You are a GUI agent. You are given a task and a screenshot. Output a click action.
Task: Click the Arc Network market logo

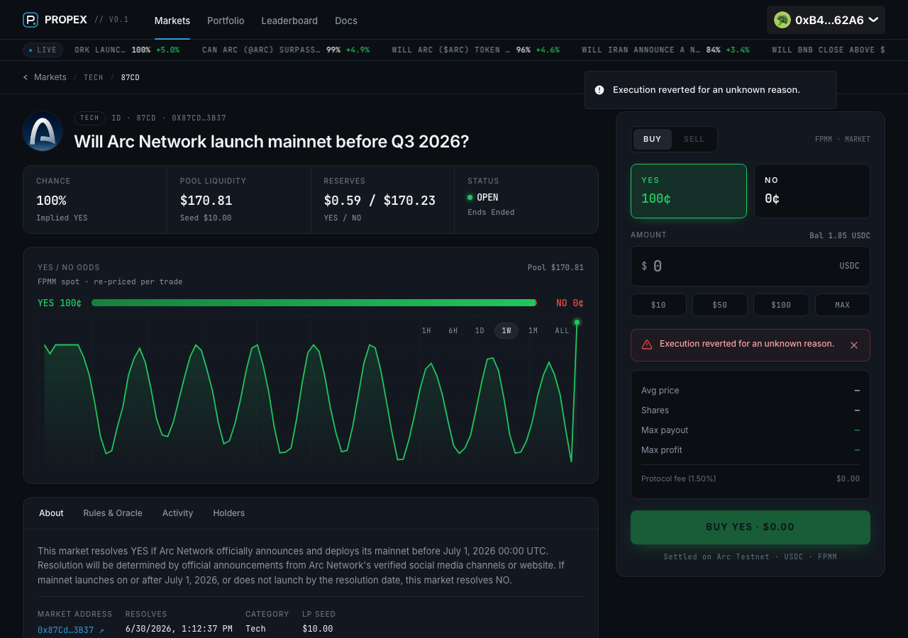(43, 131)
